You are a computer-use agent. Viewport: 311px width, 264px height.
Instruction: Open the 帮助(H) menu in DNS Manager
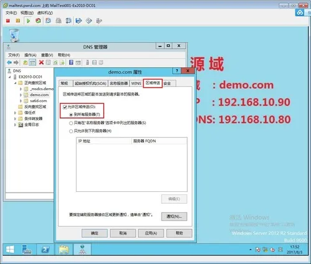pos(64,55)
